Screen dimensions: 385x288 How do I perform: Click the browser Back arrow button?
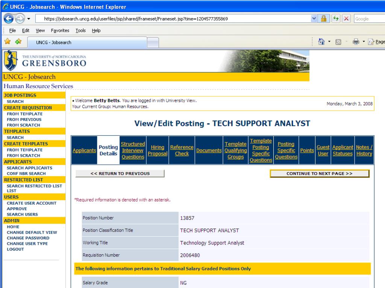pyautogui.click(x=9, y=18)
